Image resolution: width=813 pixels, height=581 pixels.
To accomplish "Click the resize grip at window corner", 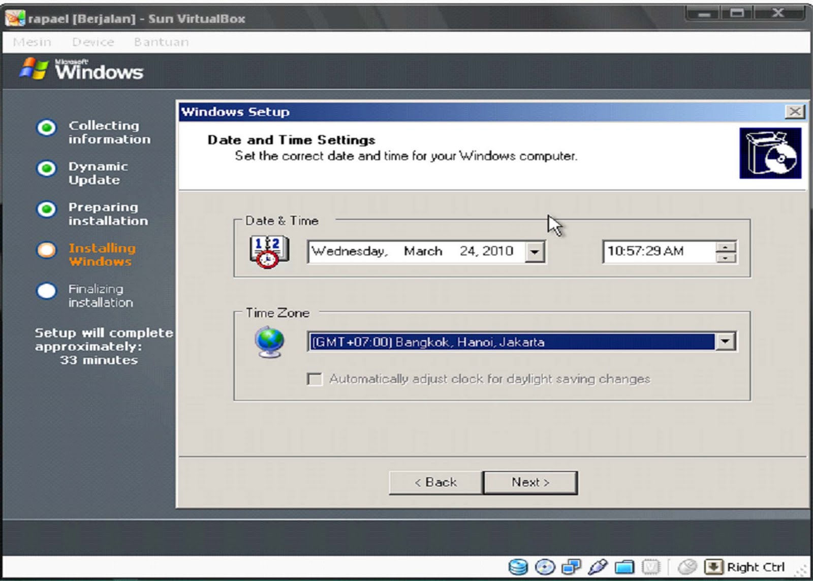I will (x=802, y=571).
